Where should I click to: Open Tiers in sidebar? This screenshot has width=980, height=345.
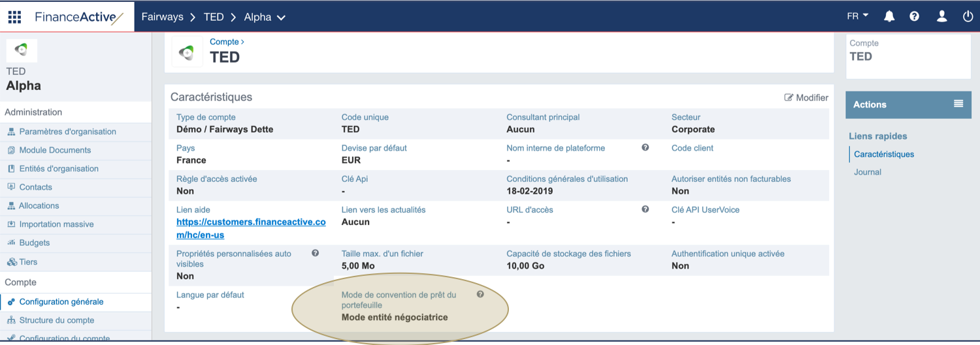28,262
